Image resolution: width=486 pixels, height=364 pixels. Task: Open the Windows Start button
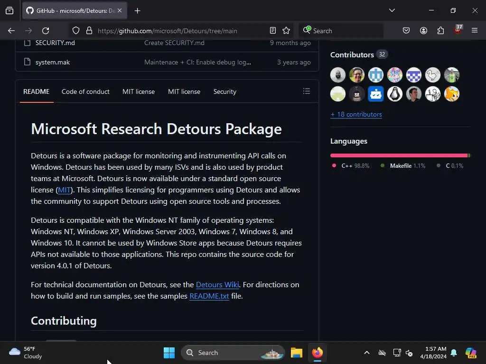pyautogui.click(x=169, y=353)
